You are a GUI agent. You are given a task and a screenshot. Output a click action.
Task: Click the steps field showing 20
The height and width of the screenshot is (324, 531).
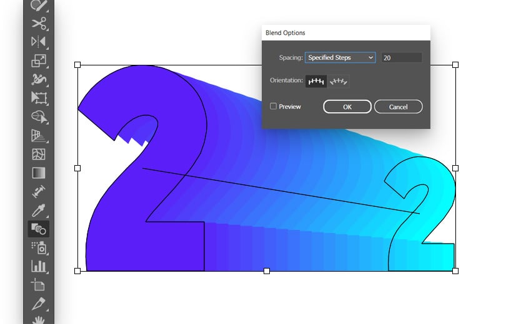pos(402,58)
